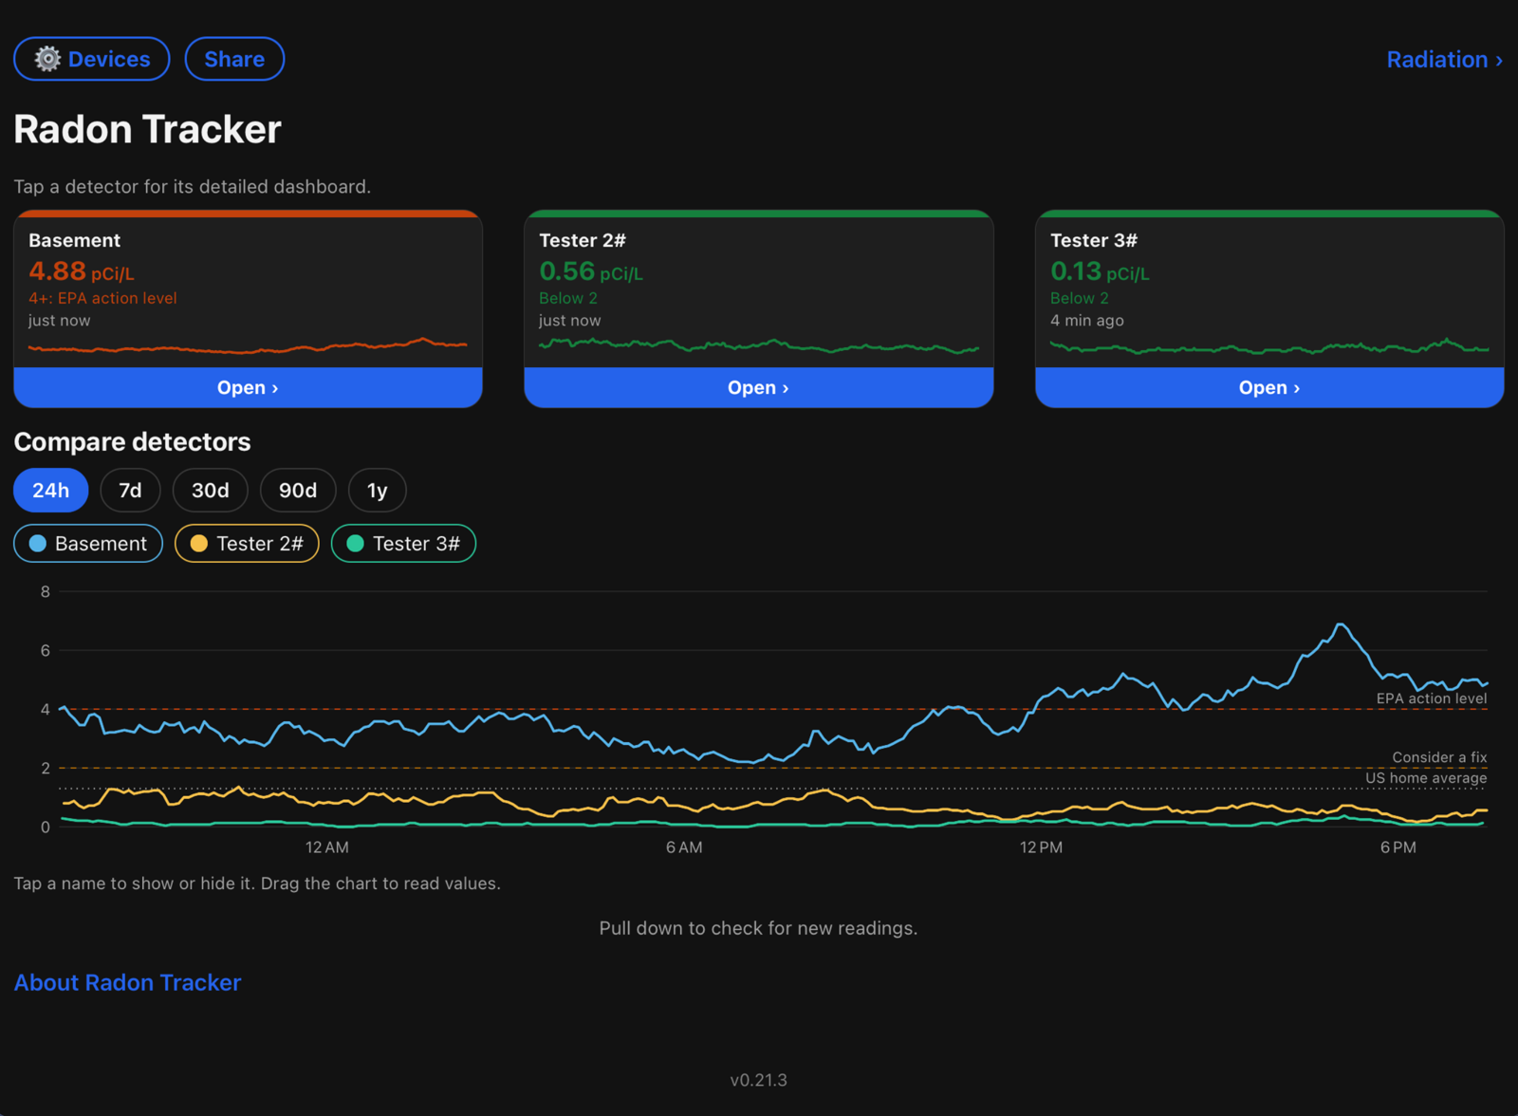Click the Tester 3# 0.13 pCi/L reading
Viewport: 1518px width, 1116px height.
pyautogui.click(x=1100, y=271)
